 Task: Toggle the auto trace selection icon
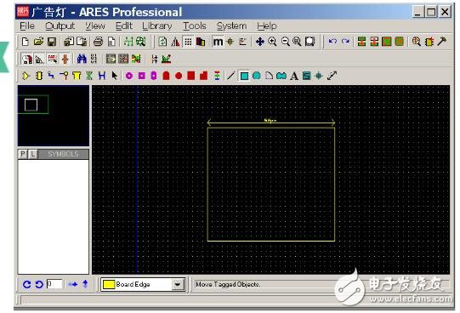53,59
